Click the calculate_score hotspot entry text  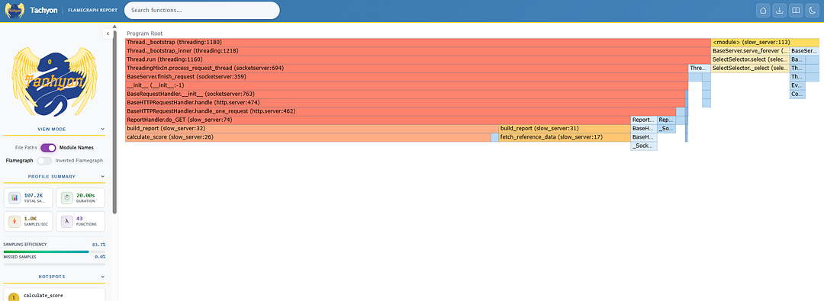click(43, 296)
